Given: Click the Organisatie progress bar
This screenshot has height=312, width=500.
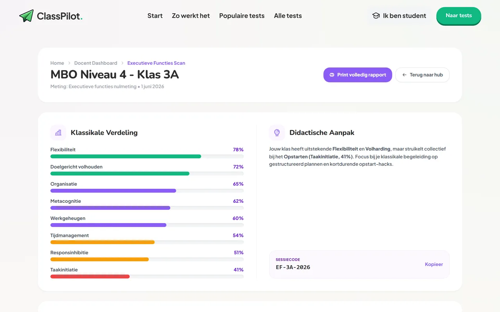Looking at the screenshot, I should coord(147,191).
